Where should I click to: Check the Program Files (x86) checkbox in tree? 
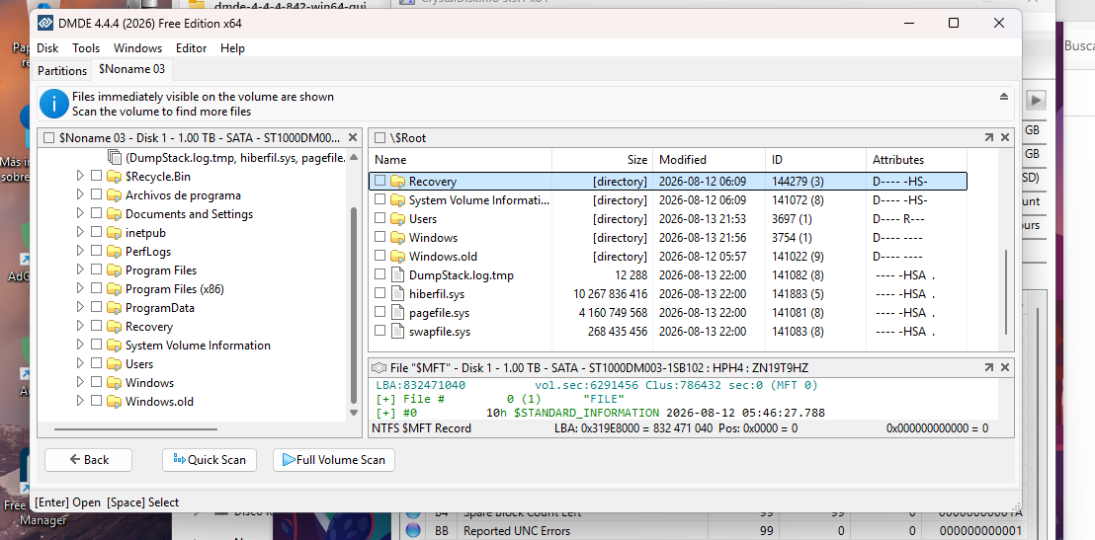(97, 289)
